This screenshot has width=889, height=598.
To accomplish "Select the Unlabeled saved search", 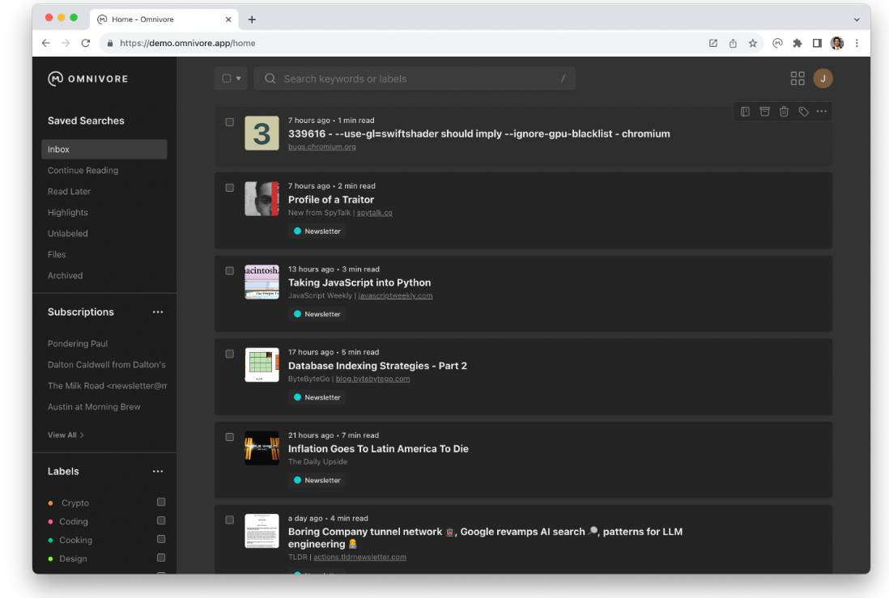I will tap(67, 234).
